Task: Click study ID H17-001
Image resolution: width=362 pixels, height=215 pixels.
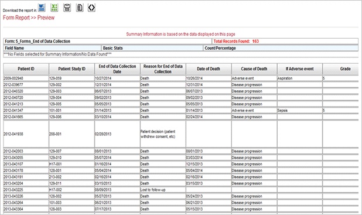Action: point(56,164)
